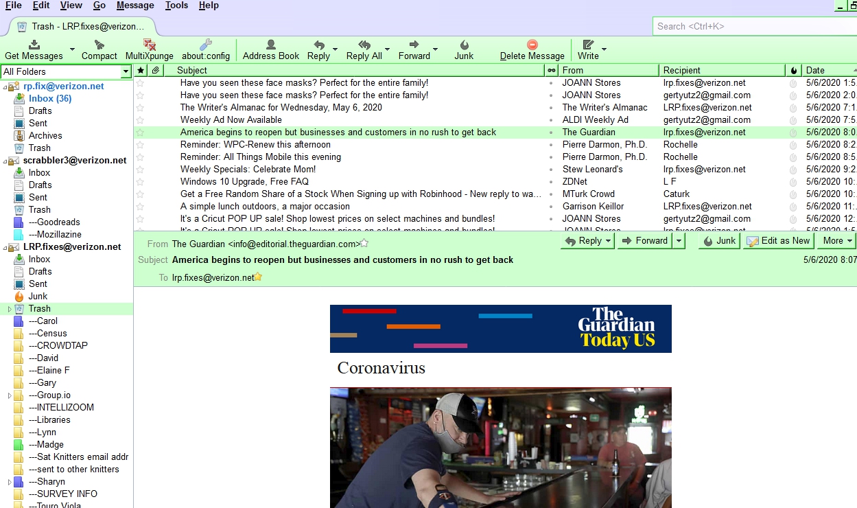Toggle junk status of MTurk Crowd message
This screenshot has width=857, height=508.
(x=793, y=194)
